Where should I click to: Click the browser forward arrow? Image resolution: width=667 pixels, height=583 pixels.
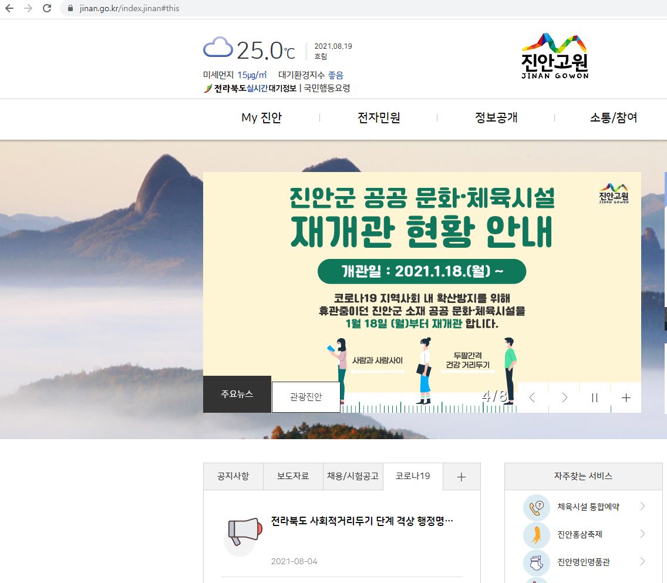click(x=28, y=8)
